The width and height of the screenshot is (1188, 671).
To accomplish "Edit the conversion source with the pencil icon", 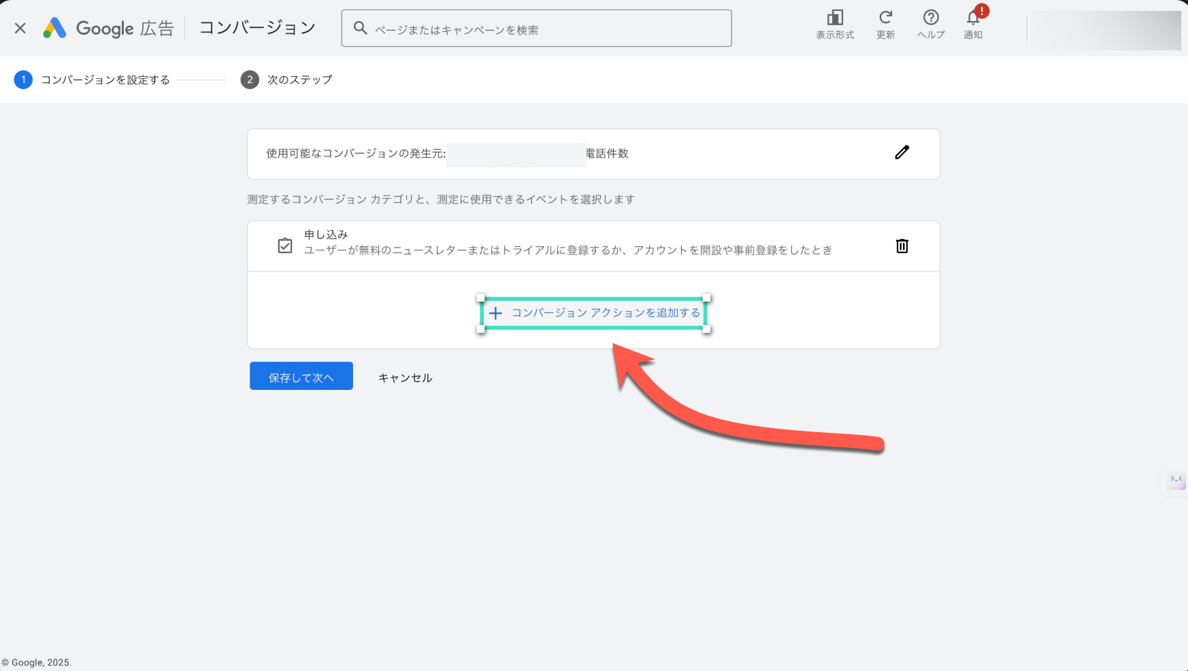I will (x=902, y=152).
